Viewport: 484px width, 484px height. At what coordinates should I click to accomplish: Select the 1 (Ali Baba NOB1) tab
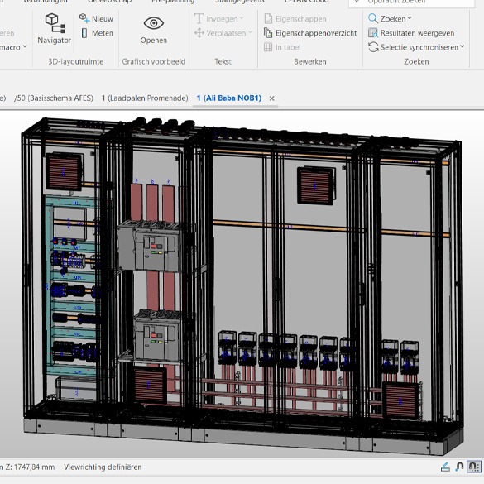pos(229,98)
